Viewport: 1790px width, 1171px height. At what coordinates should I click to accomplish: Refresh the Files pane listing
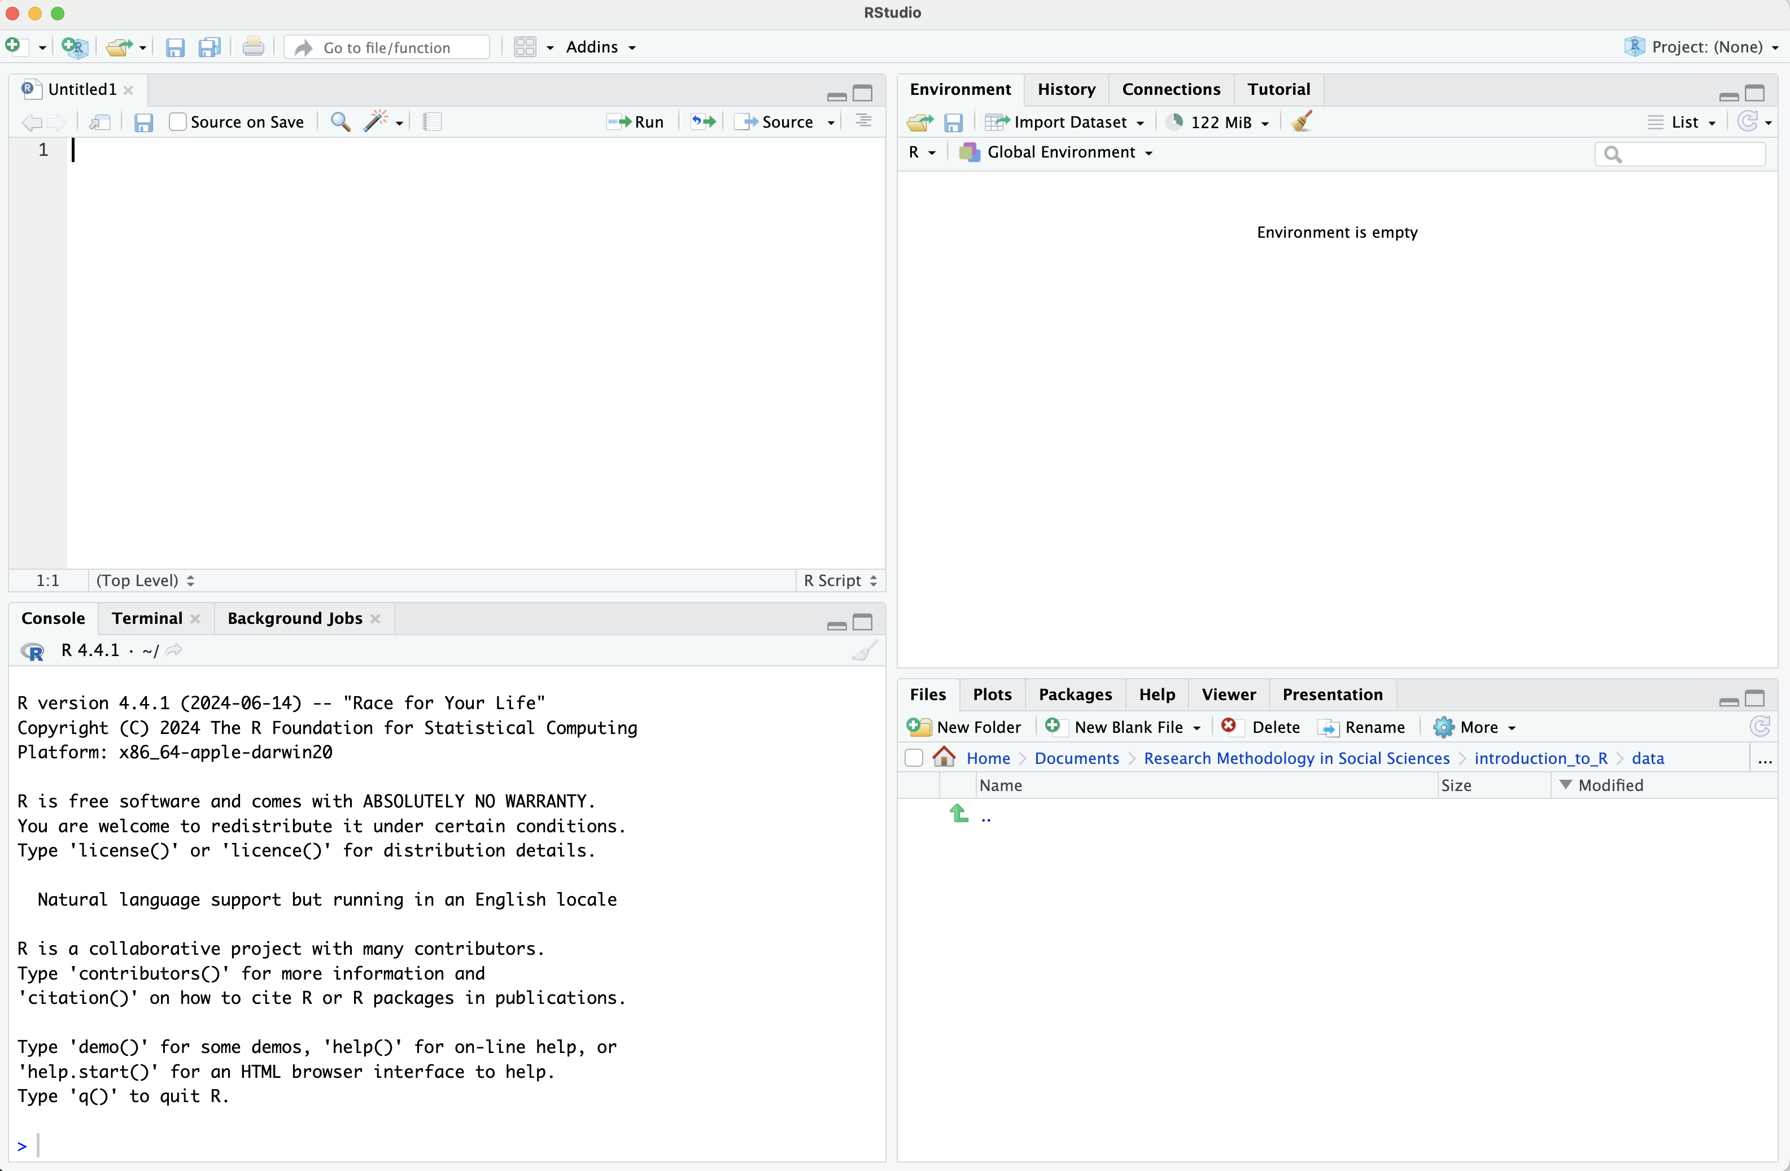point(1760,727)
